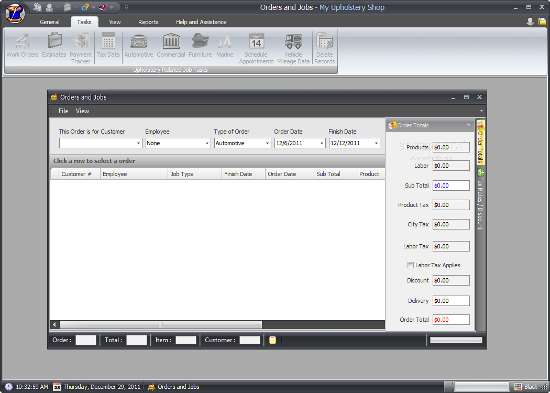Expand the Orders and Jobs window's menu bar overflow arrow

(x=481, y=111)
